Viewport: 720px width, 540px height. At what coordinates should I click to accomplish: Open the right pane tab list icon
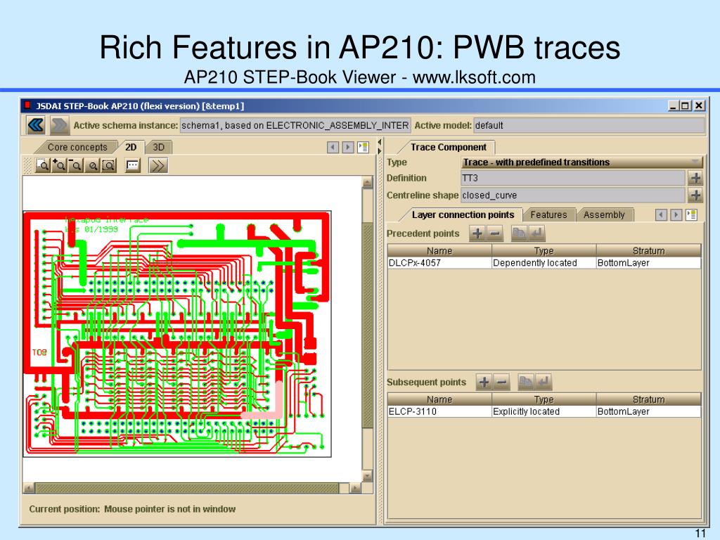692,215
